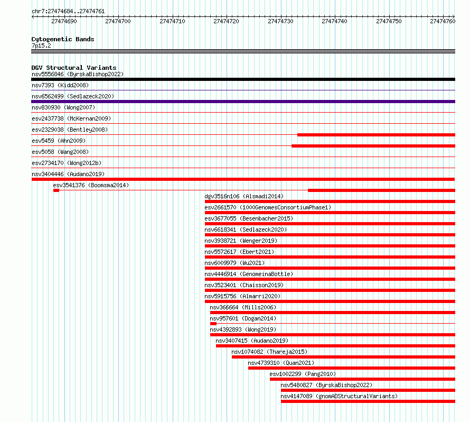Open nsv366664 (Mills2006) variant
The image size is (470, 422).
243,307
